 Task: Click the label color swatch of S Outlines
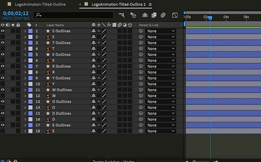pos(30,31)
